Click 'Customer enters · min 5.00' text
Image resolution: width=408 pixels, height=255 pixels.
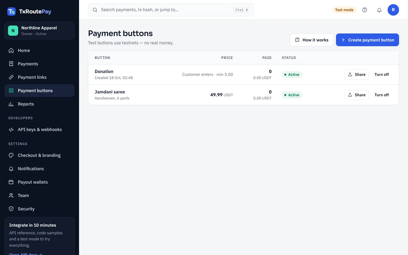(x=208, y=75)
